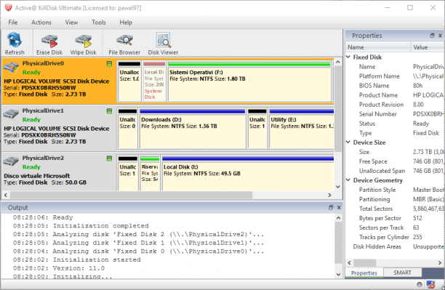Open the Help menu
The height and width of the screenshot is (290, 445).
click(x=126, y=23)
